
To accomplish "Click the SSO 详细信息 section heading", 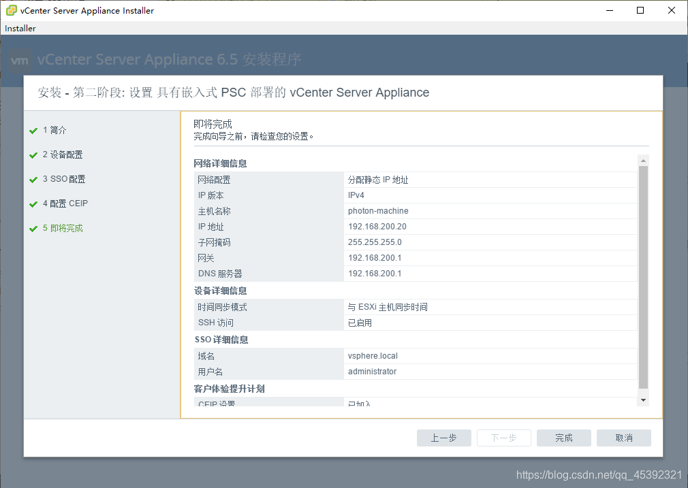I will point(221,340).
